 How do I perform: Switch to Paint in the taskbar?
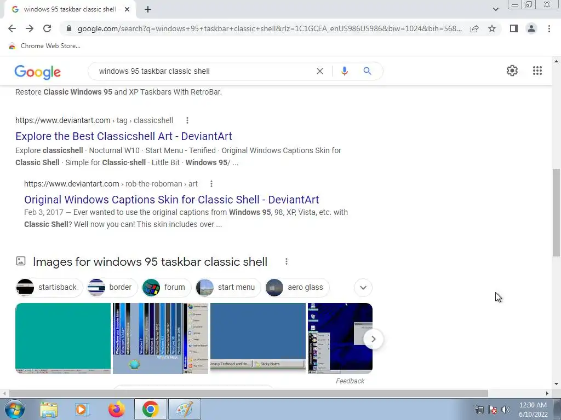185,409
